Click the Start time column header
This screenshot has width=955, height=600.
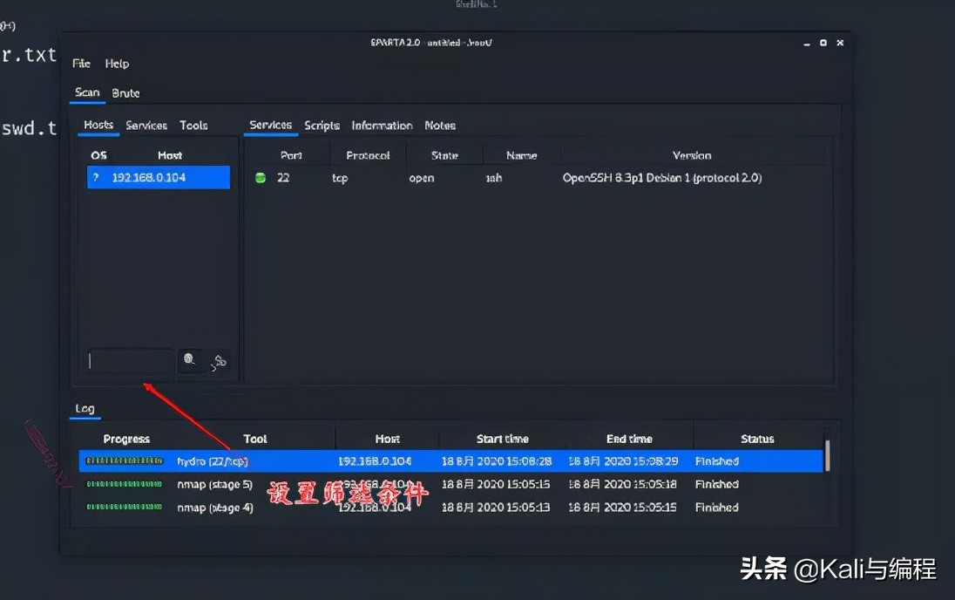pos(503,439)
